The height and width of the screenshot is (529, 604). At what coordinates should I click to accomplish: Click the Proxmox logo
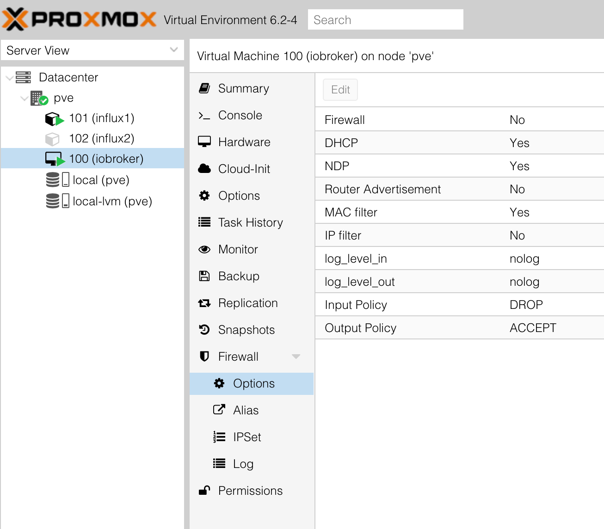[x=80, y=19]
